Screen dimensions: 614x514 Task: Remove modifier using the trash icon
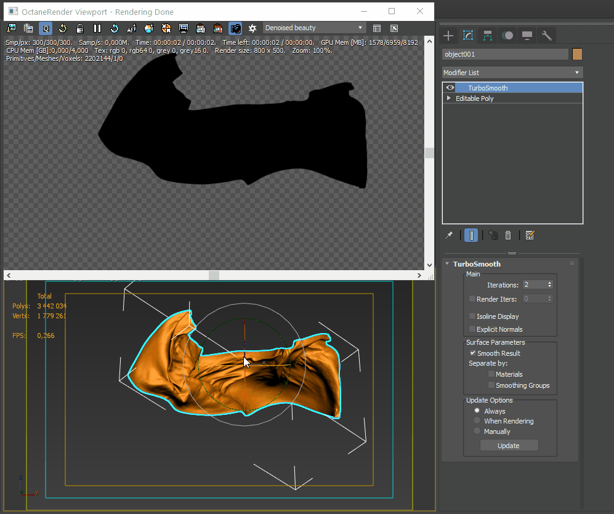tap(508, 235)
